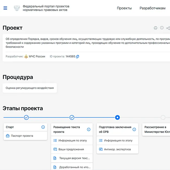Select the upcoming Министерство Юстиции timeline marker

(163, 117)
